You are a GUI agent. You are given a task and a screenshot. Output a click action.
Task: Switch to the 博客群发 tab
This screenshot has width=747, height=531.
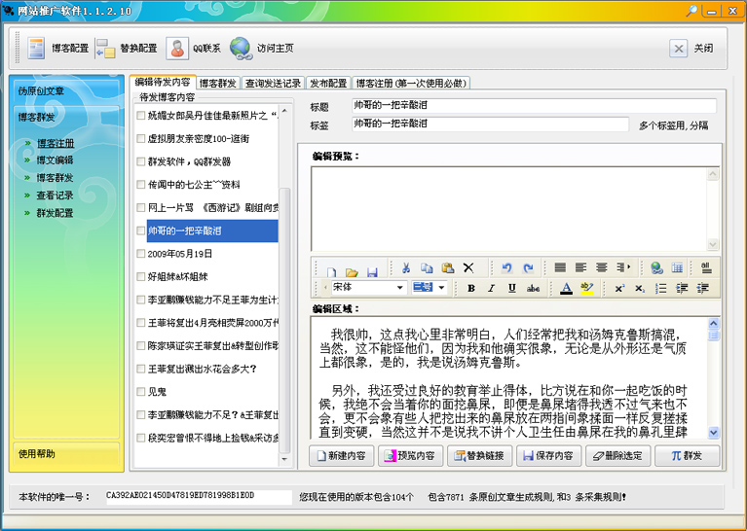pyautogui.click(x=218, y=84)
